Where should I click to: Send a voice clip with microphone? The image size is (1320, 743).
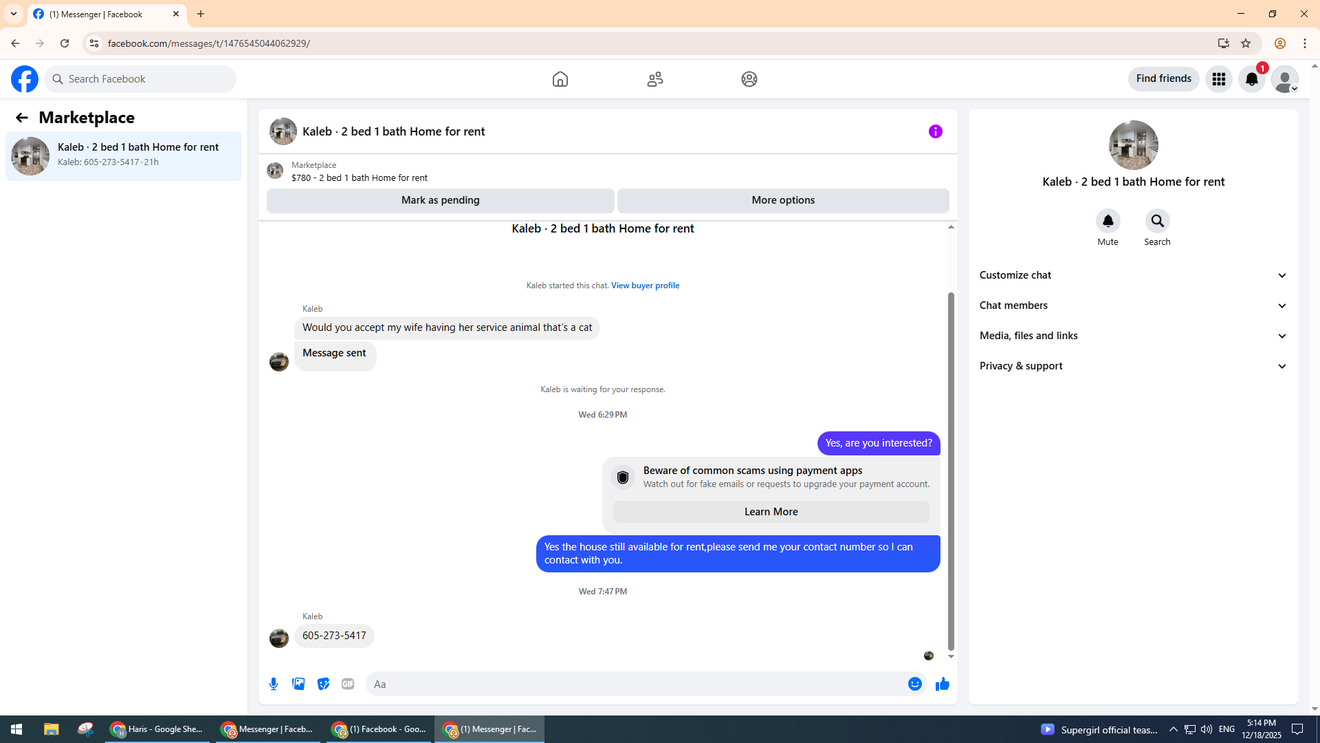click(274, 684)
